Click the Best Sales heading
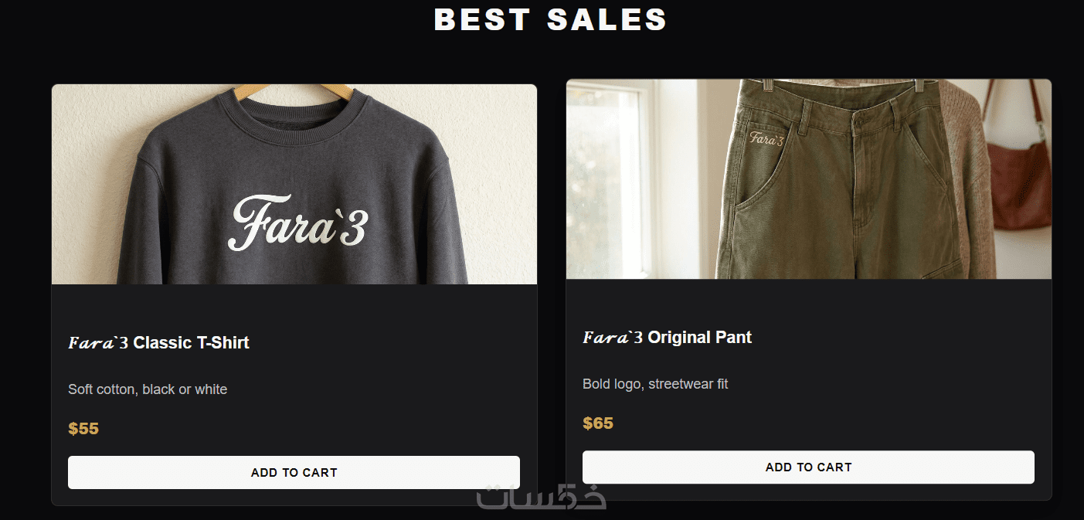 550,20
